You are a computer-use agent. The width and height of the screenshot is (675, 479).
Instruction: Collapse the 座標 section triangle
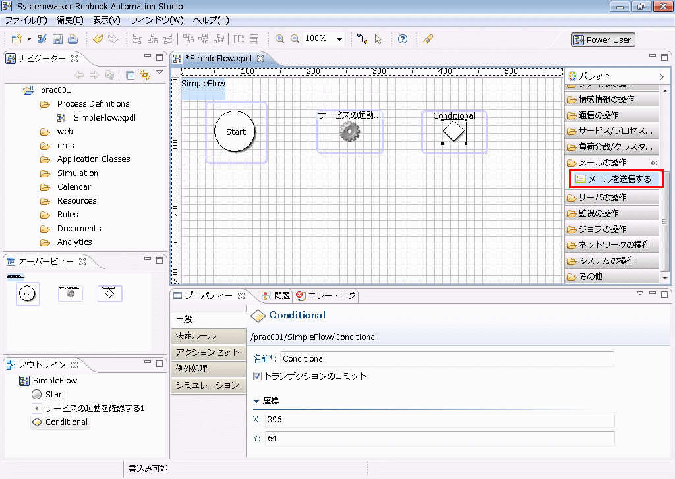pyautogui.click(x=256, y=401)
